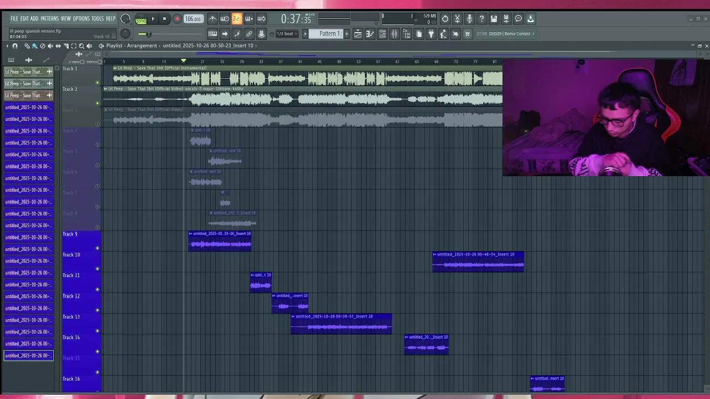Open the FILE menu

(x=14, y=19)
